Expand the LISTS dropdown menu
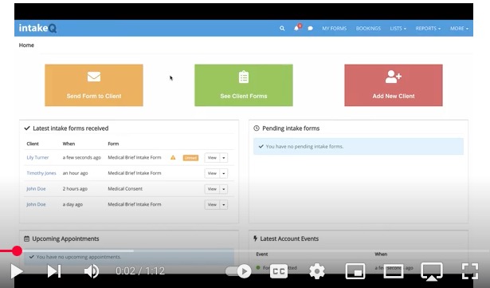490x288 pixels. click(x=398, y=28)
